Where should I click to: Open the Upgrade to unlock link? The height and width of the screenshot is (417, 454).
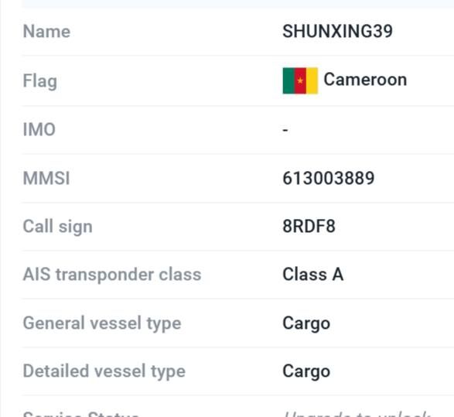point(357,414)
